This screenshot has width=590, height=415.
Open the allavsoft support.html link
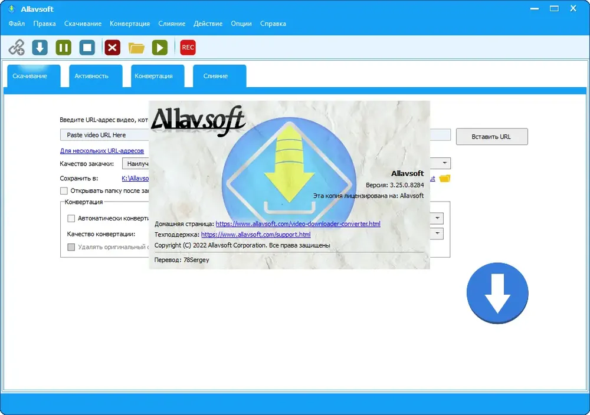click(x=256, y=235)
